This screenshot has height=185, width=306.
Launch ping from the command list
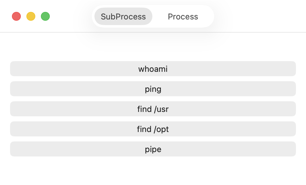pos(153,89)
